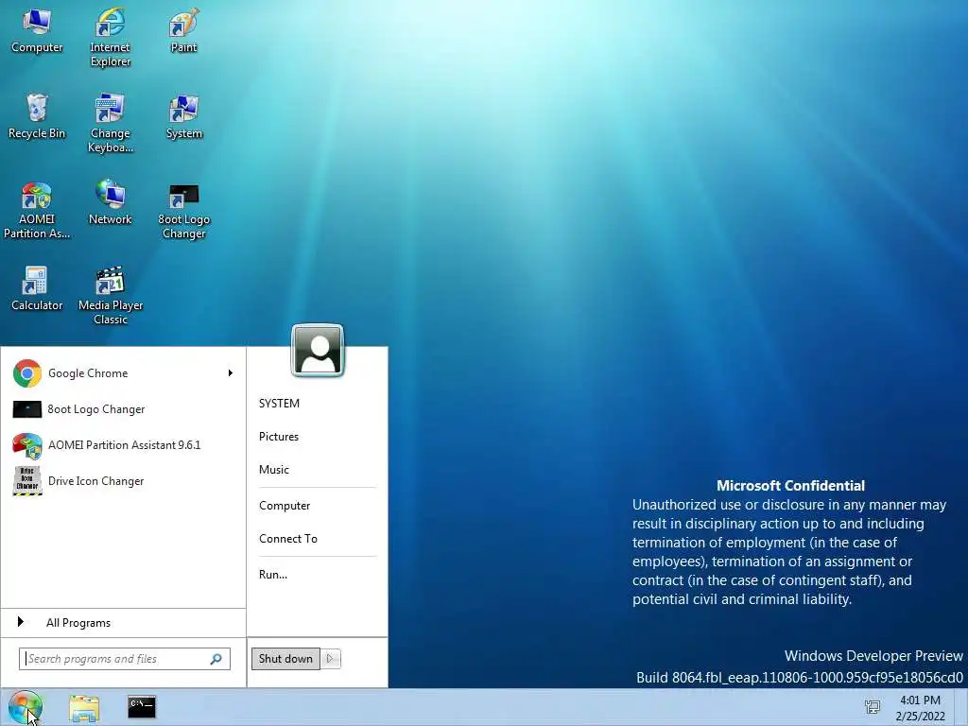The image size is (968, 726).
Task: Expand All Programs
Action: tap(124, 622)
